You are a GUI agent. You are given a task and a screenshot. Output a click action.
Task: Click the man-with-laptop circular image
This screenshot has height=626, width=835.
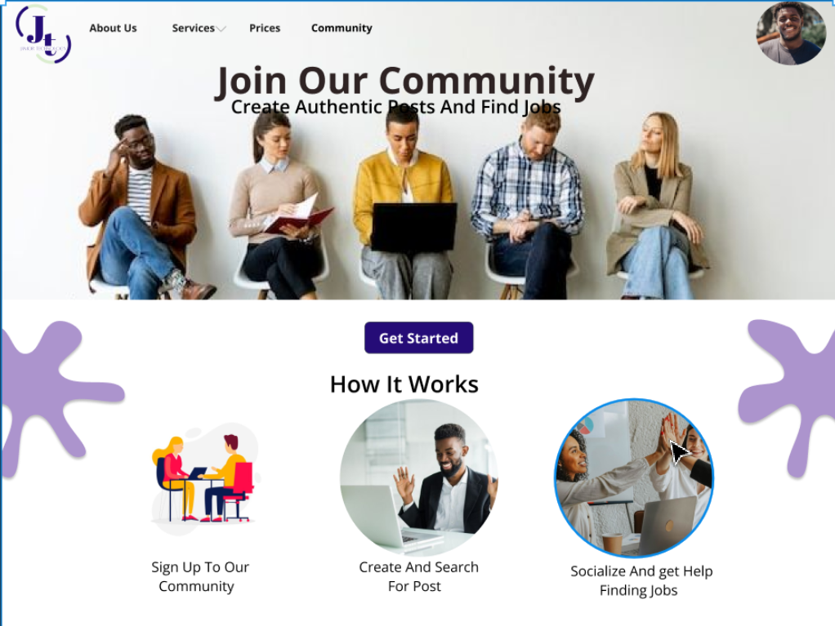point(419,477)
